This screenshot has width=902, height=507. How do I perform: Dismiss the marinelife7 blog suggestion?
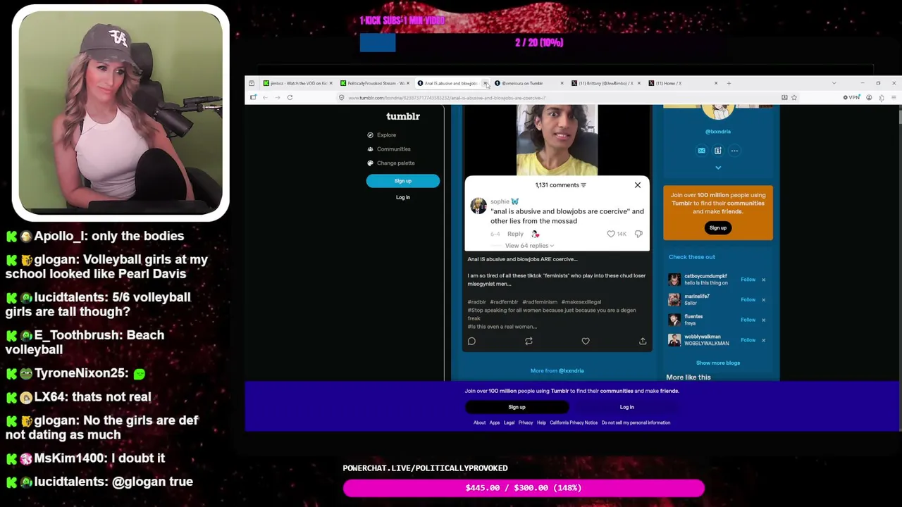pos(763,300)
